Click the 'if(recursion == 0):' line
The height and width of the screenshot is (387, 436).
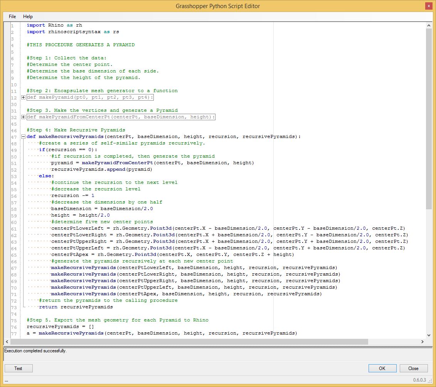coord(68,150)
